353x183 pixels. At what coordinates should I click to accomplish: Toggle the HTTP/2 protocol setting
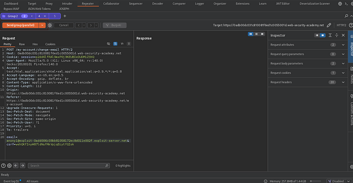[x=341, y=25]
